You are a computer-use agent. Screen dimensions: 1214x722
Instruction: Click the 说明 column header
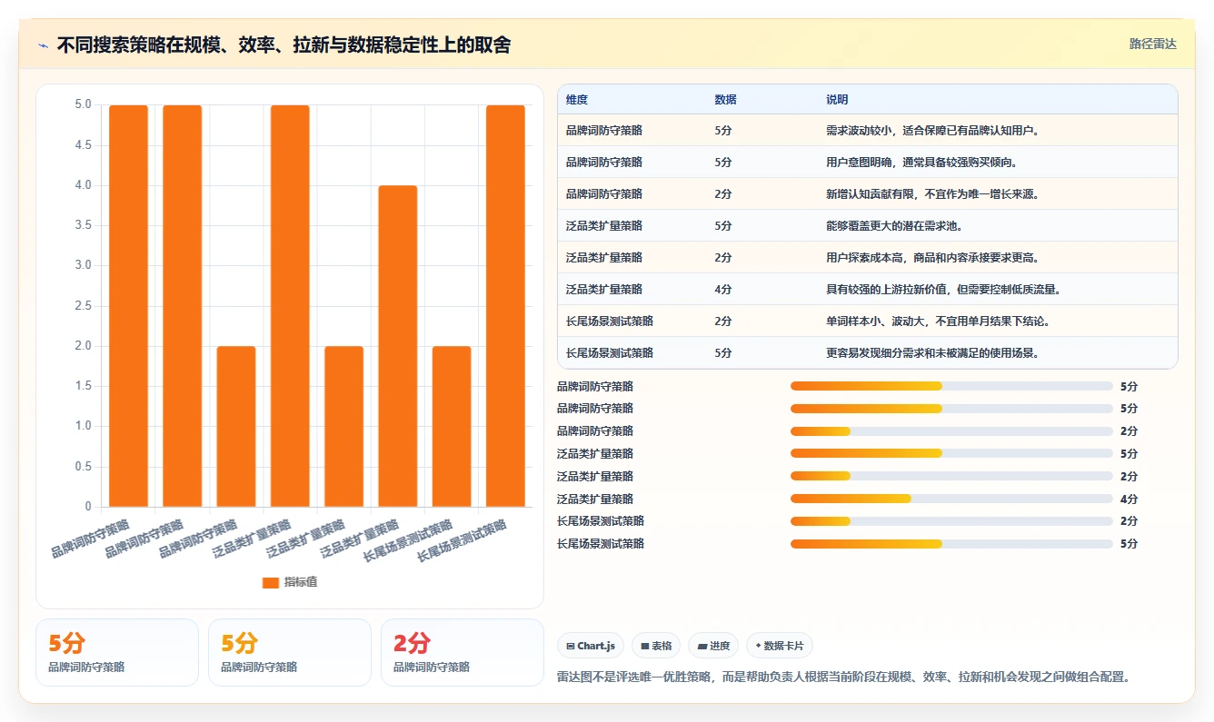point(837,100)
